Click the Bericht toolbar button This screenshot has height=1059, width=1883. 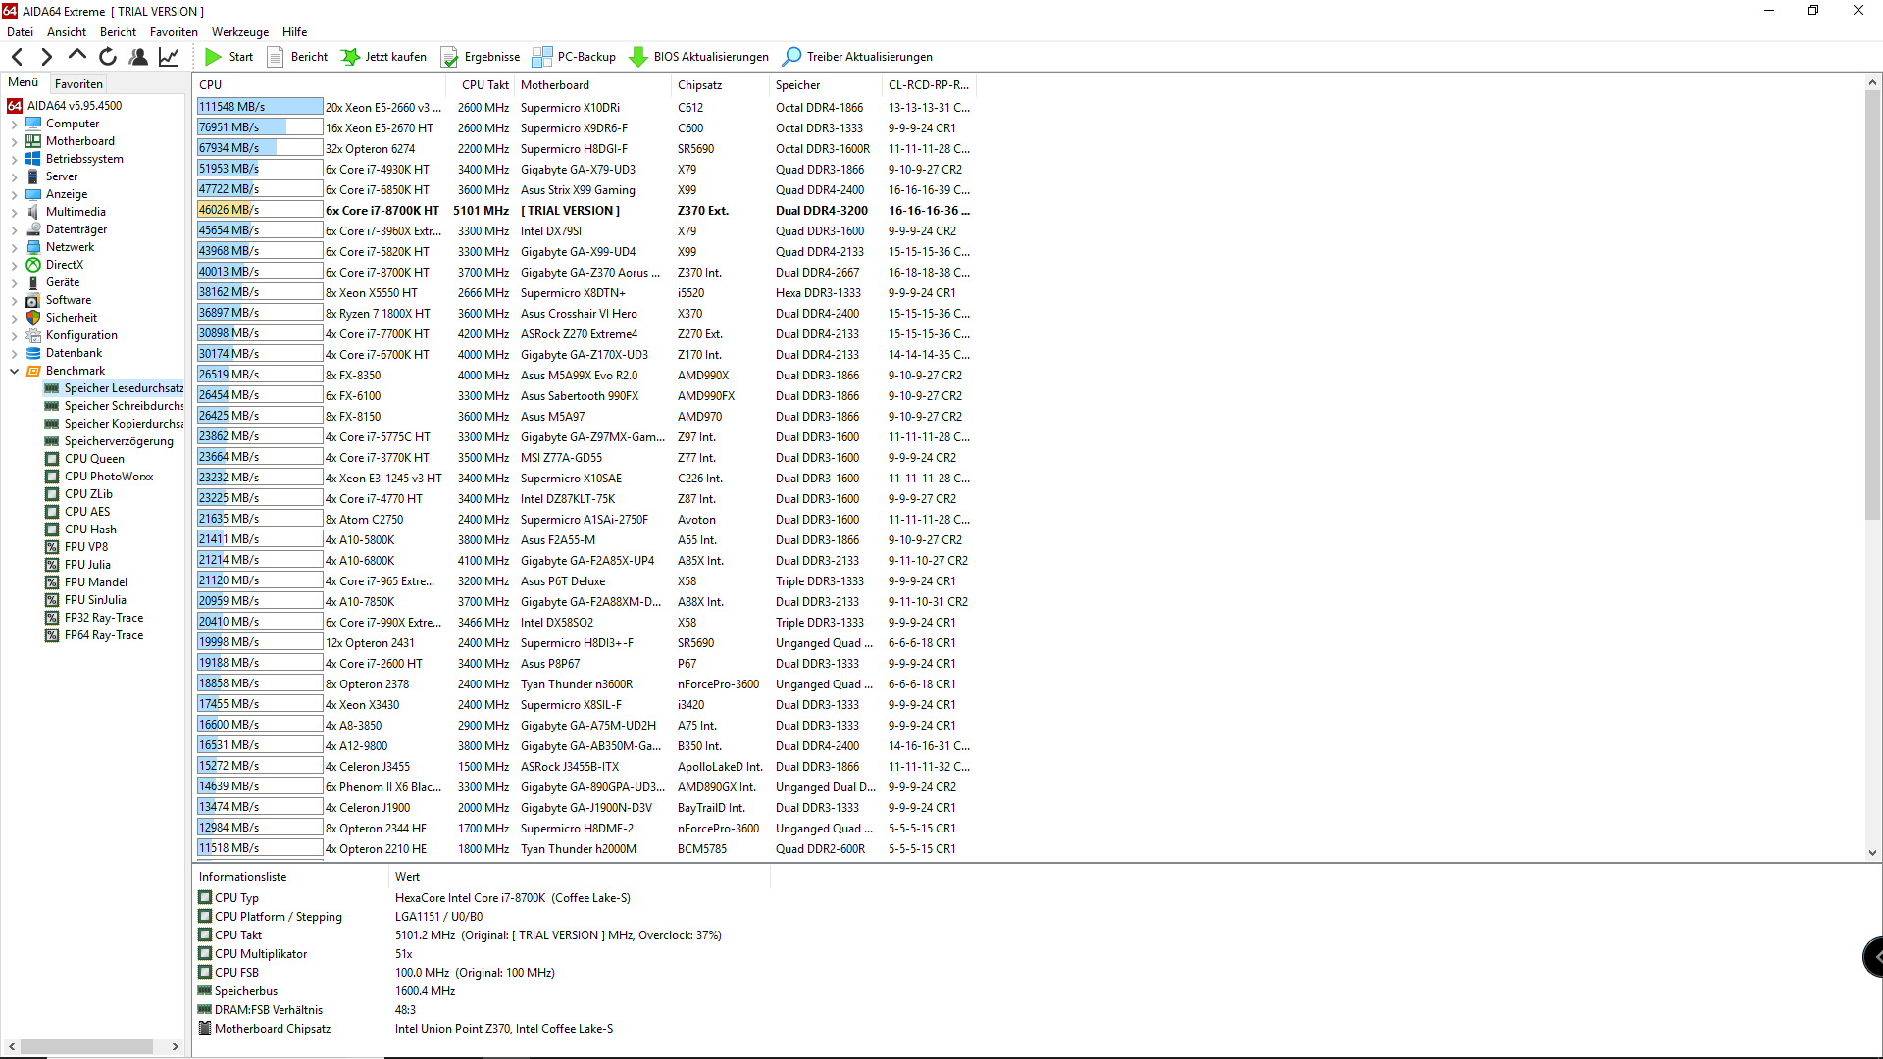pyautogui.click(x=298, y=57)
